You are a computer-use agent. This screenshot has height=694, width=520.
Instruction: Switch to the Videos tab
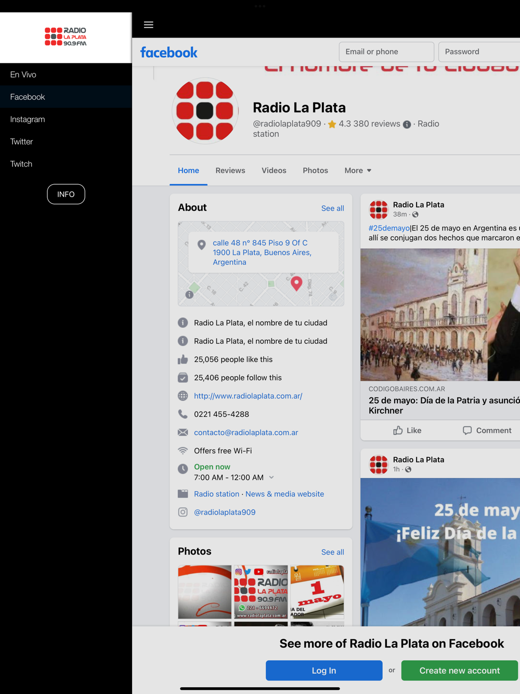pyautogui.click(x=274, y=171)
